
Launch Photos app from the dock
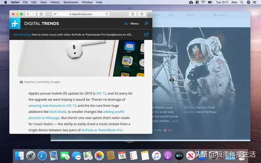coord(99,156)
